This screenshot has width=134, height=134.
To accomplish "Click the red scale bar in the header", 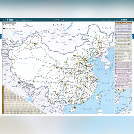I will click(56, 21).
